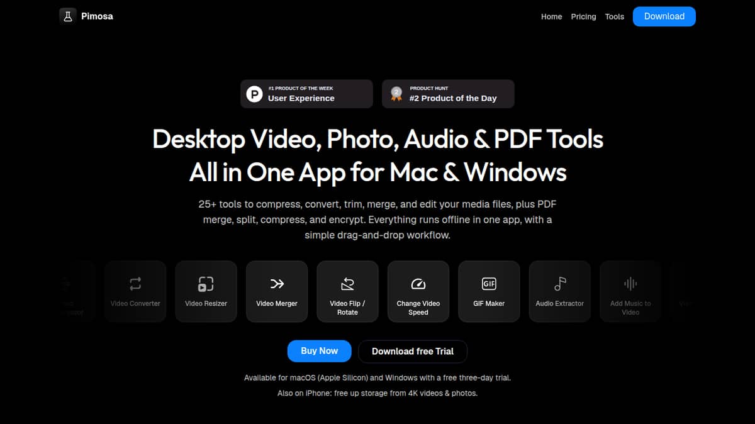This screenshot has width=755, height=424.
Task: Click the main headline about Desktop Video tools
Action: 377,155
